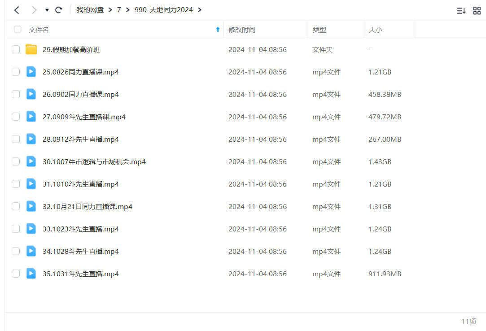Click video icon of 33.1023斗先生直播.mp4
Image resolution: width=486 pixels, height=331 pixels.
[x=31, y=229]
